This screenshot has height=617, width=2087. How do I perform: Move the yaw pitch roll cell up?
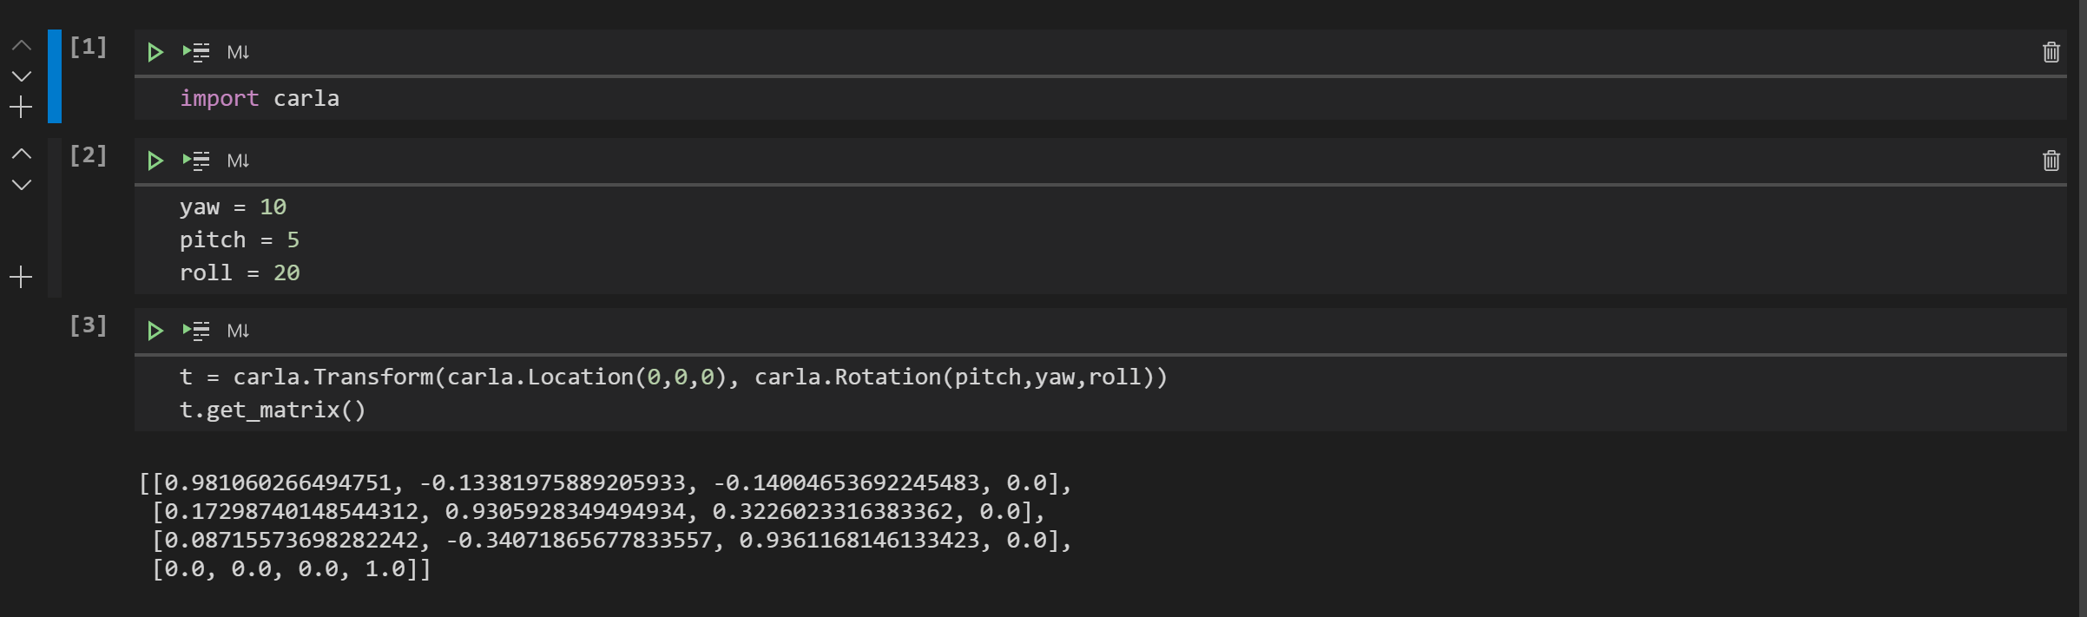coord(20,153)
